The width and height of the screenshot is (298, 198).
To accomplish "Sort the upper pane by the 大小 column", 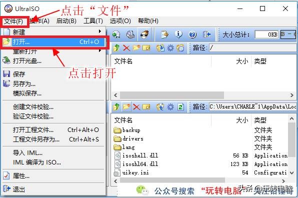I will pos(231,61).
